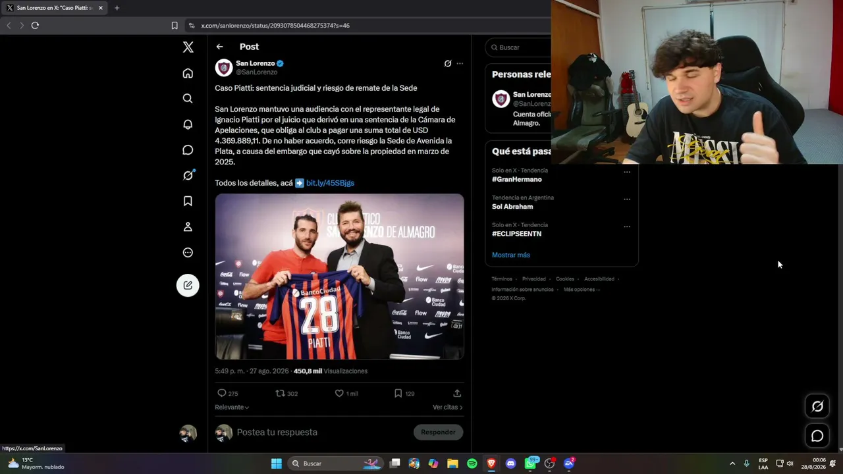Open the More options circle in the sidebar

188,252
